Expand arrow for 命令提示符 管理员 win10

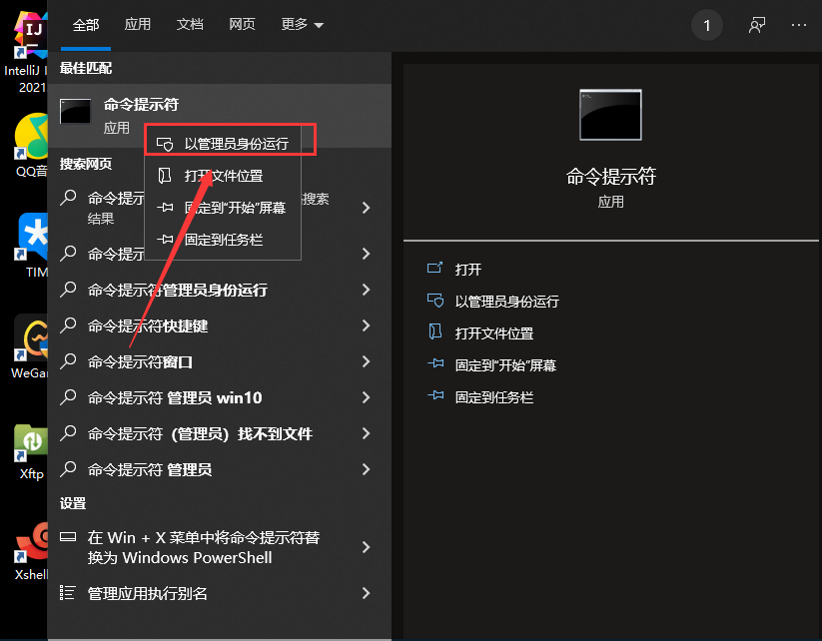366,397
